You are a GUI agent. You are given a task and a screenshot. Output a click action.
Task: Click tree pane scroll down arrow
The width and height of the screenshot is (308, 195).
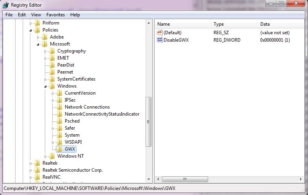tap(149, 179)
